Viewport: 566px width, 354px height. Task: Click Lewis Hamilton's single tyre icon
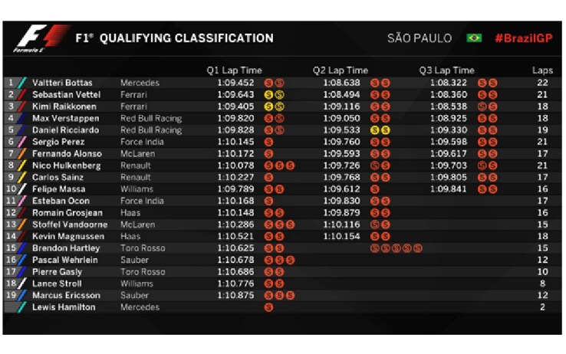pyautogui.click(x=268, y=307)
